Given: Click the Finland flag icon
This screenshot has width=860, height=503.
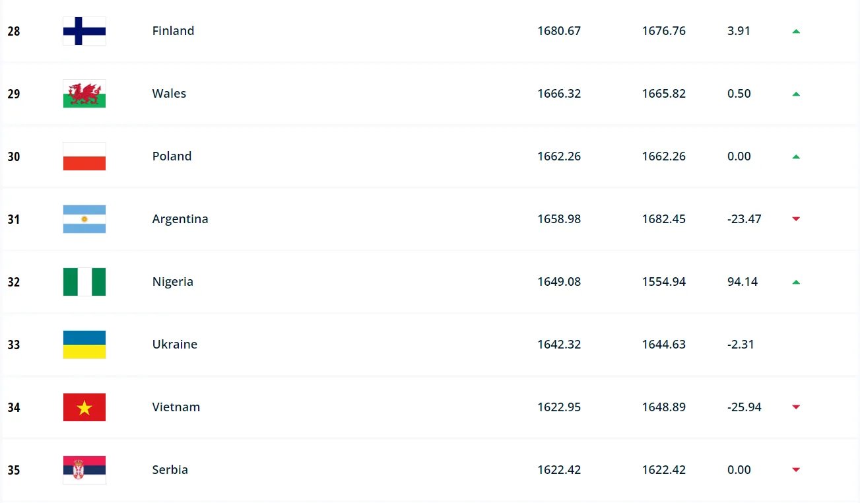Looking at the screenshot, I should tap(84, 31).
